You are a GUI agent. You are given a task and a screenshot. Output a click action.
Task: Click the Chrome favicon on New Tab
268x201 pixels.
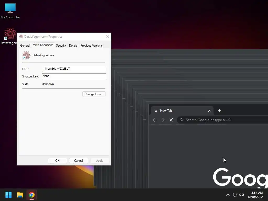tap(155, 111)
